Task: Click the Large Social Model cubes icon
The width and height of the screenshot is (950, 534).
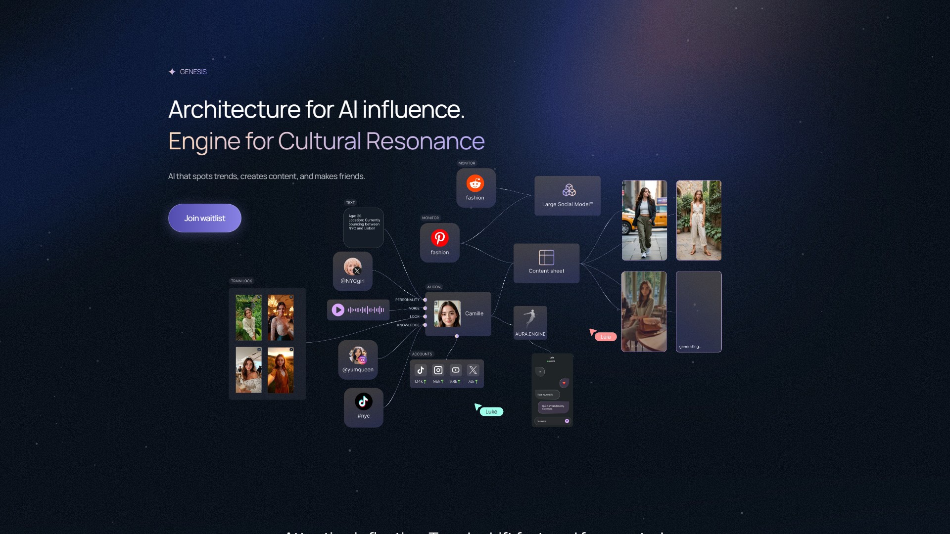Action: 569,190
